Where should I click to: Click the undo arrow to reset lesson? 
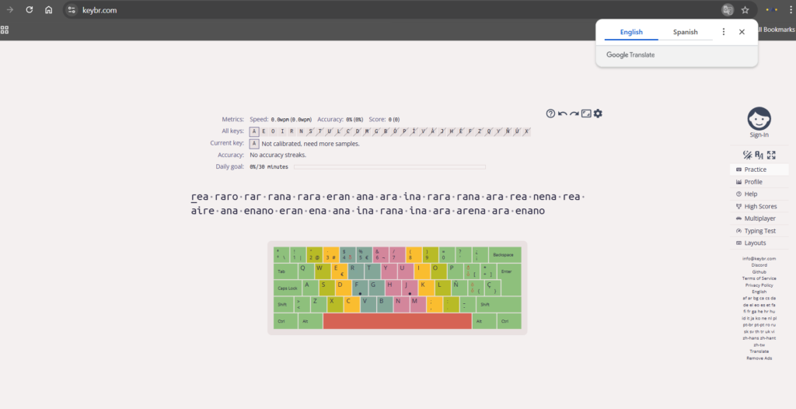coord(562,114)
